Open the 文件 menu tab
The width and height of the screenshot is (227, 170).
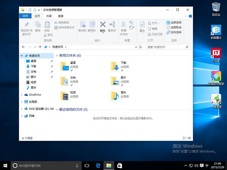pyautogui.click(x=25, y=16)
